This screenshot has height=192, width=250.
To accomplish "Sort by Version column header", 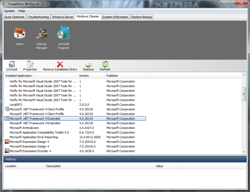I will [91, 76].
